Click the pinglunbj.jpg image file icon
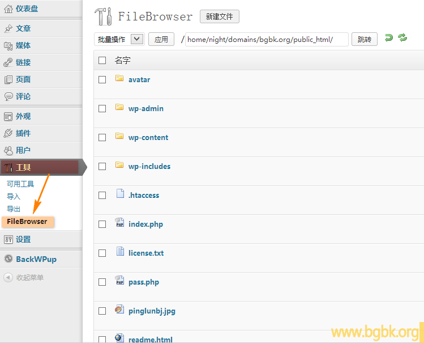This screenshot has width=424, height=343. click(x=119, y=310)
